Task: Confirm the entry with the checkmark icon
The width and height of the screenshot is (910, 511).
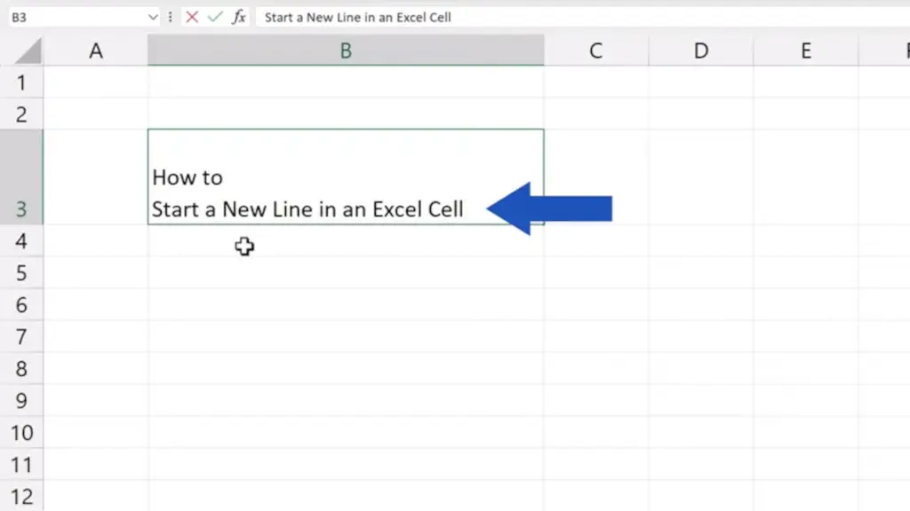Action: click(215, 17)
